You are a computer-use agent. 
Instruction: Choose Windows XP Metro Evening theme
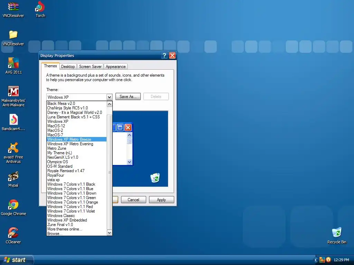tap(76, 144)
